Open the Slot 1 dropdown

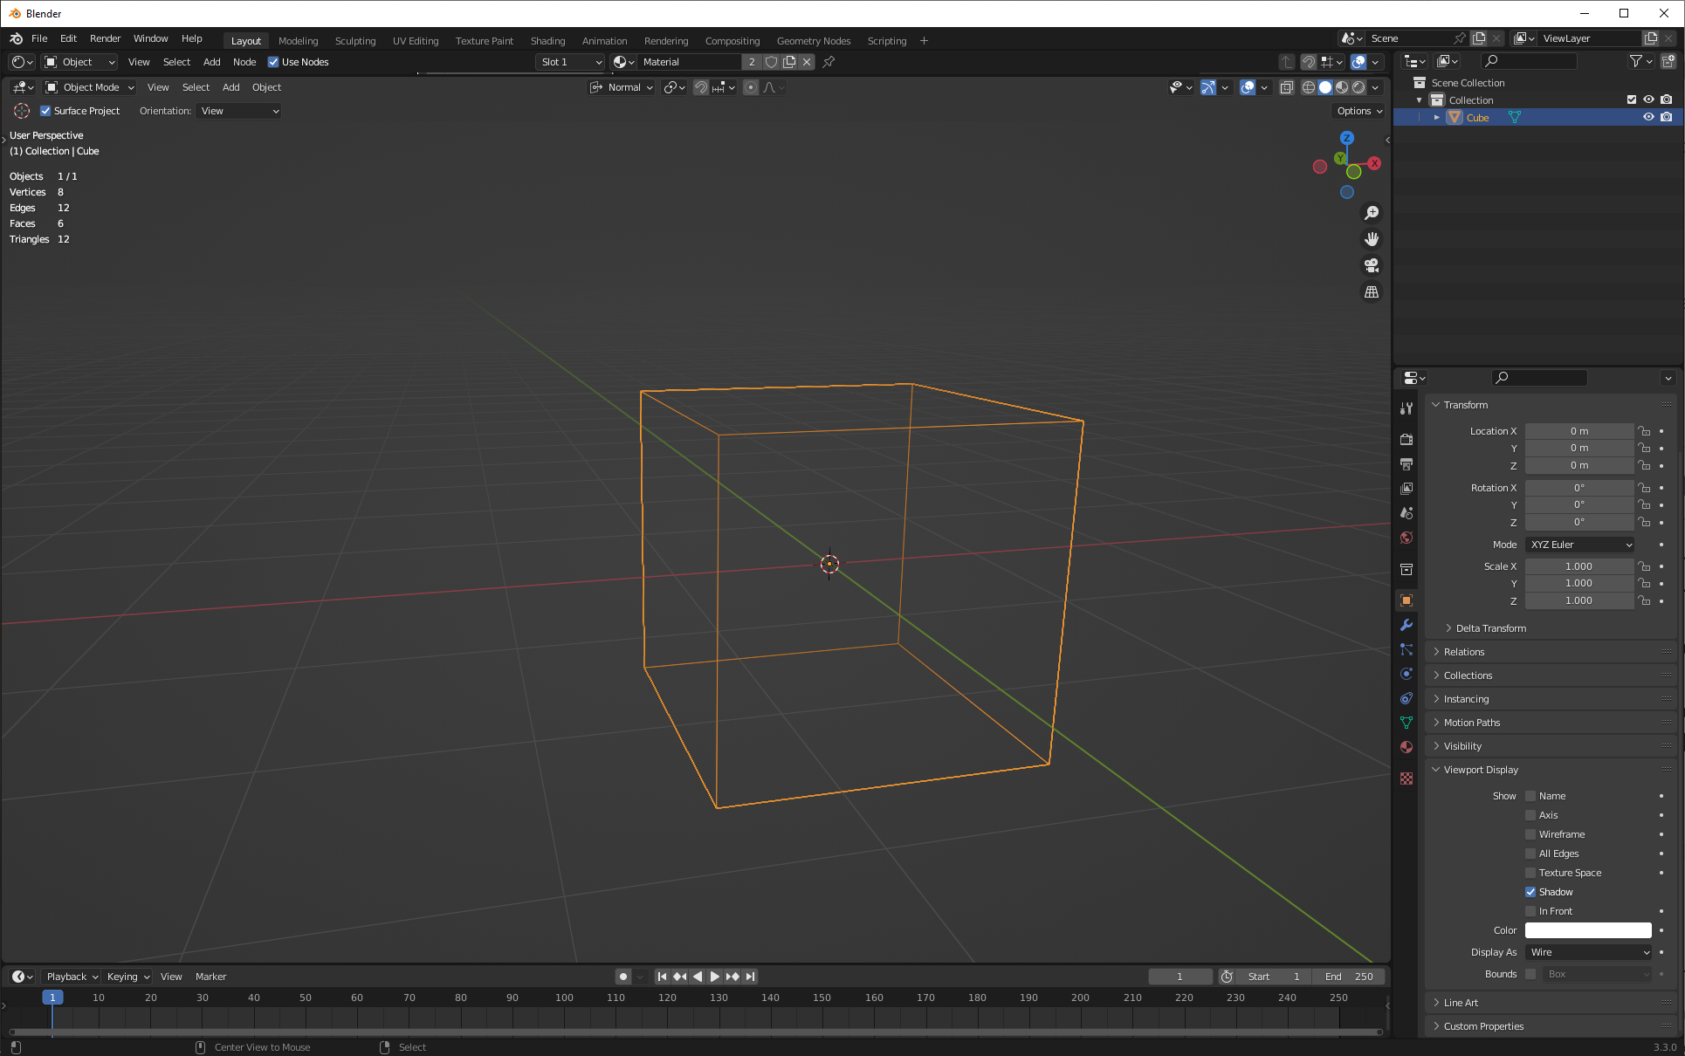(x=570, y=62)
